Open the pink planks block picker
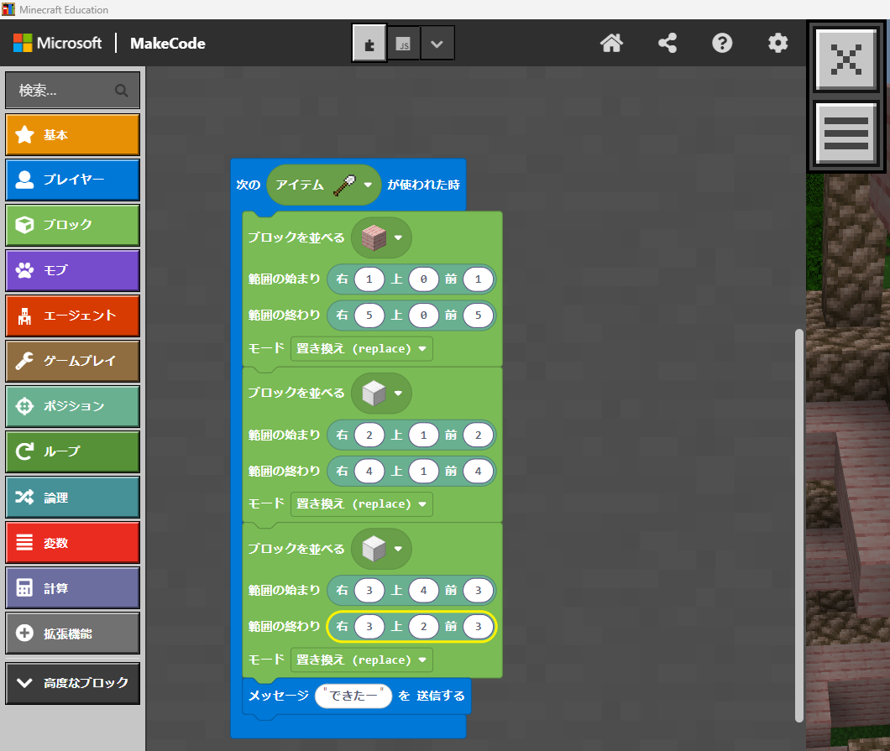The height and width of the screenshot is (751, 890). tap(381, 237)
